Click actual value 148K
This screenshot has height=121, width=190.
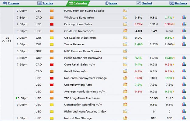click(x=139, y=78)
